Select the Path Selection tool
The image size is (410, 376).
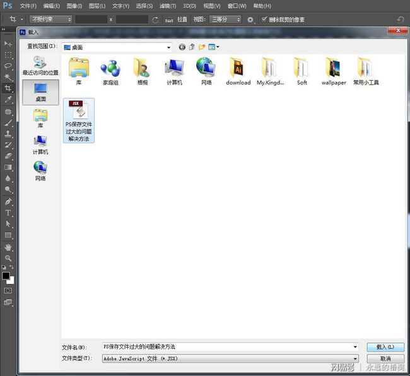(x=8, y=224)
